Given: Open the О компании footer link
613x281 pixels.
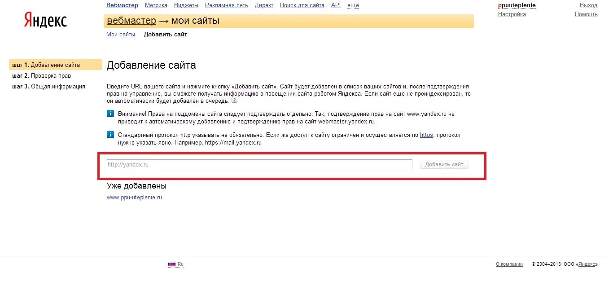Looking at the screenshot, I should pyautogui.click(x=509, y=264).
